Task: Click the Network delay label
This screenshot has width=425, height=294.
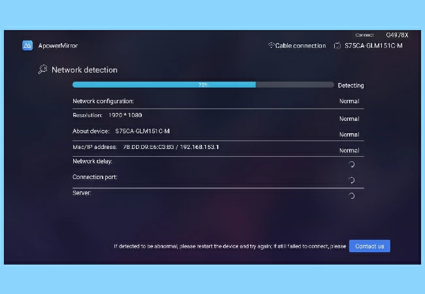Action: pyautogui.click(x=92, y=161)
